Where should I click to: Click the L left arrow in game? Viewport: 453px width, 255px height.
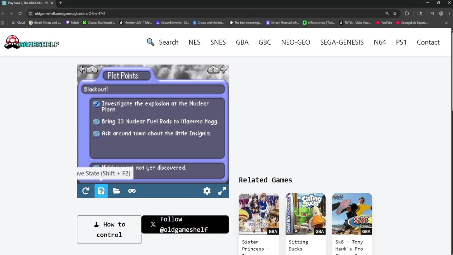click(x=88, y=70)
